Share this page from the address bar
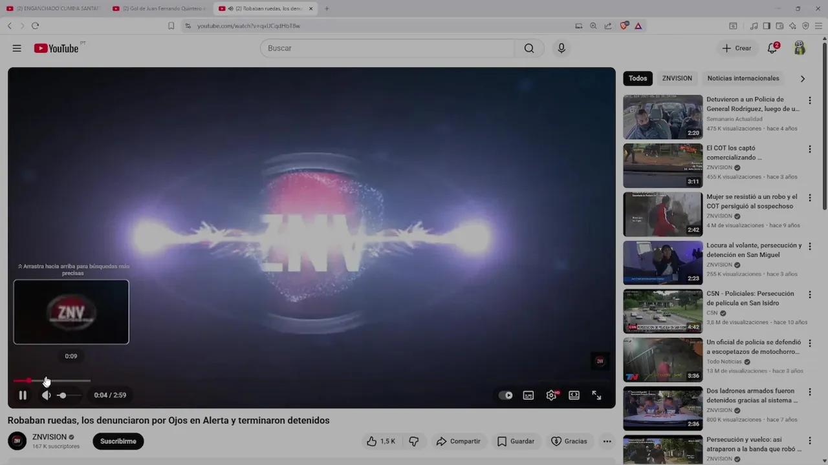Viewport: 828px width, 465px height. point(608,26)
